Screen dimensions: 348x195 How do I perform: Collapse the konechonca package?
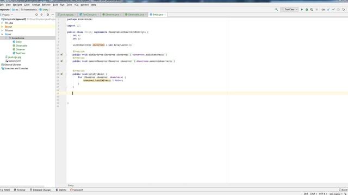click(x=6, y=38)
